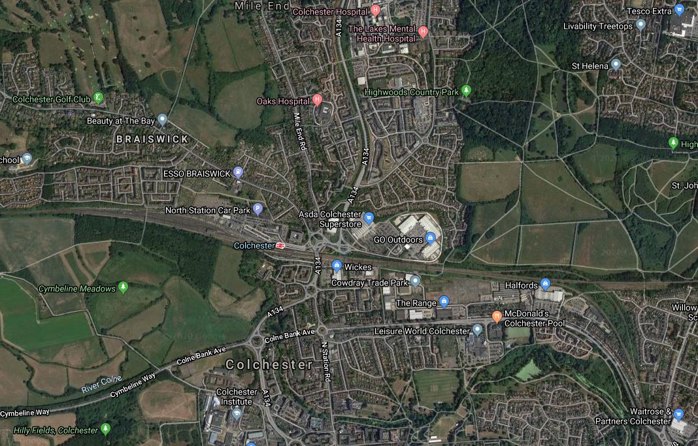Click the Tesco Extra cart marker

click(679, 9)
